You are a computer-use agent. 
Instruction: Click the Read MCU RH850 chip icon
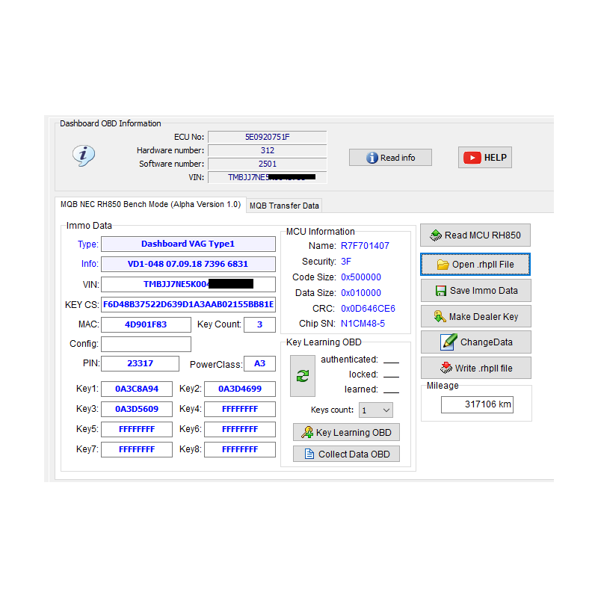tap(434, 235)
